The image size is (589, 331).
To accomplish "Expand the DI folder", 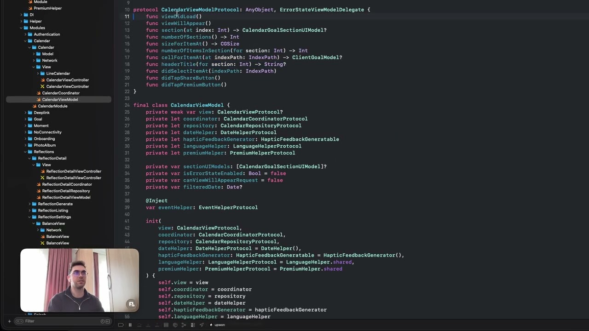I will pos(21,15).
